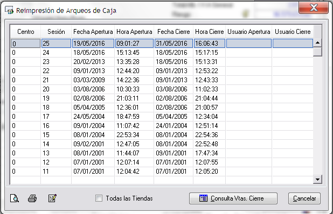Select the row opened 03/03/2009

click(x=162, y=80)
